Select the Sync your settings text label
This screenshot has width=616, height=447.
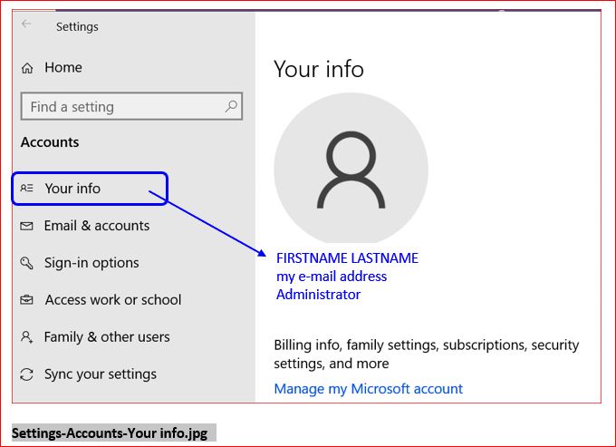[x=101, y=374]
